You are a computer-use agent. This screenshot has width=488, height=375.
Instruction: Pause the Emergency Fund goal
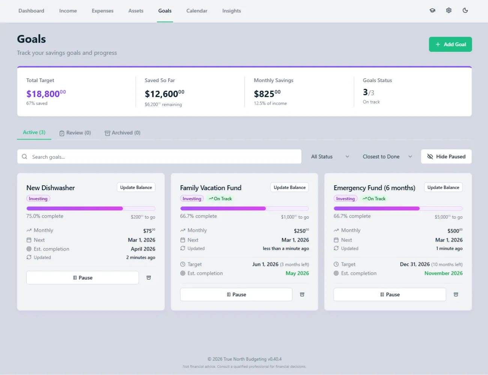coord(390,294)
